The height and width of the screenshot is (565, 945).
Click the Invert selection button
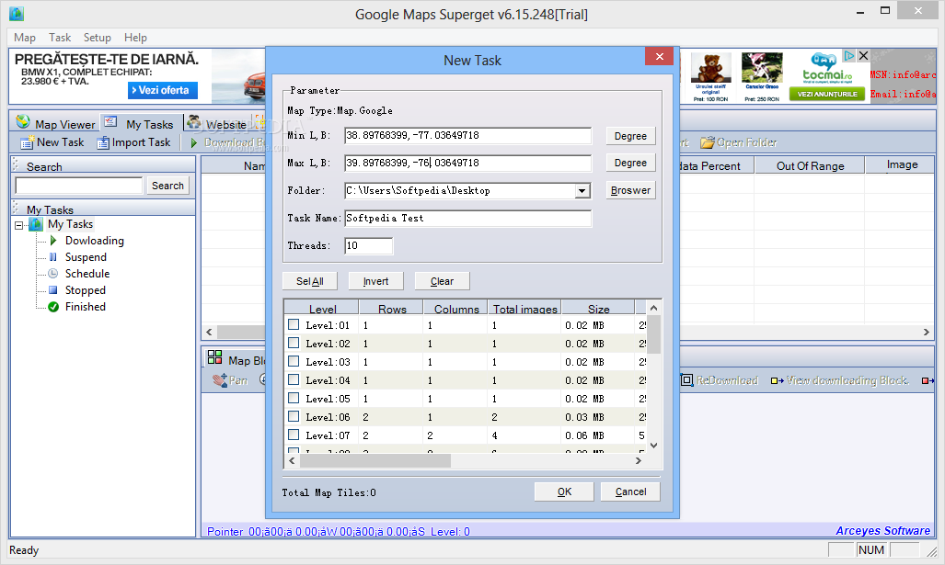[x=375, y=281]
